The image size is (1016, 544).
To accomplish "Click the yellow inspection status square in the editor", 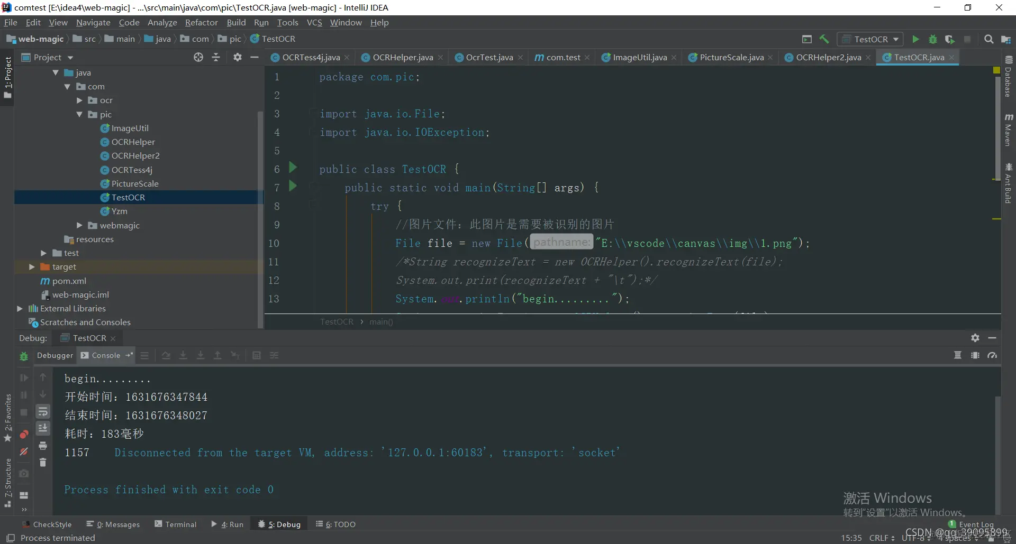I will coord(996,70).
